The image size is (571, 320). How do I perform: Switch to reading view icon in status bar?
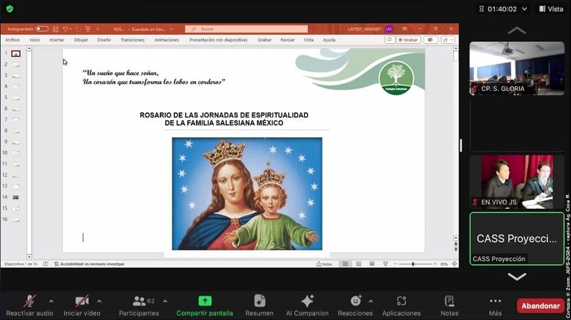point(372,264)
